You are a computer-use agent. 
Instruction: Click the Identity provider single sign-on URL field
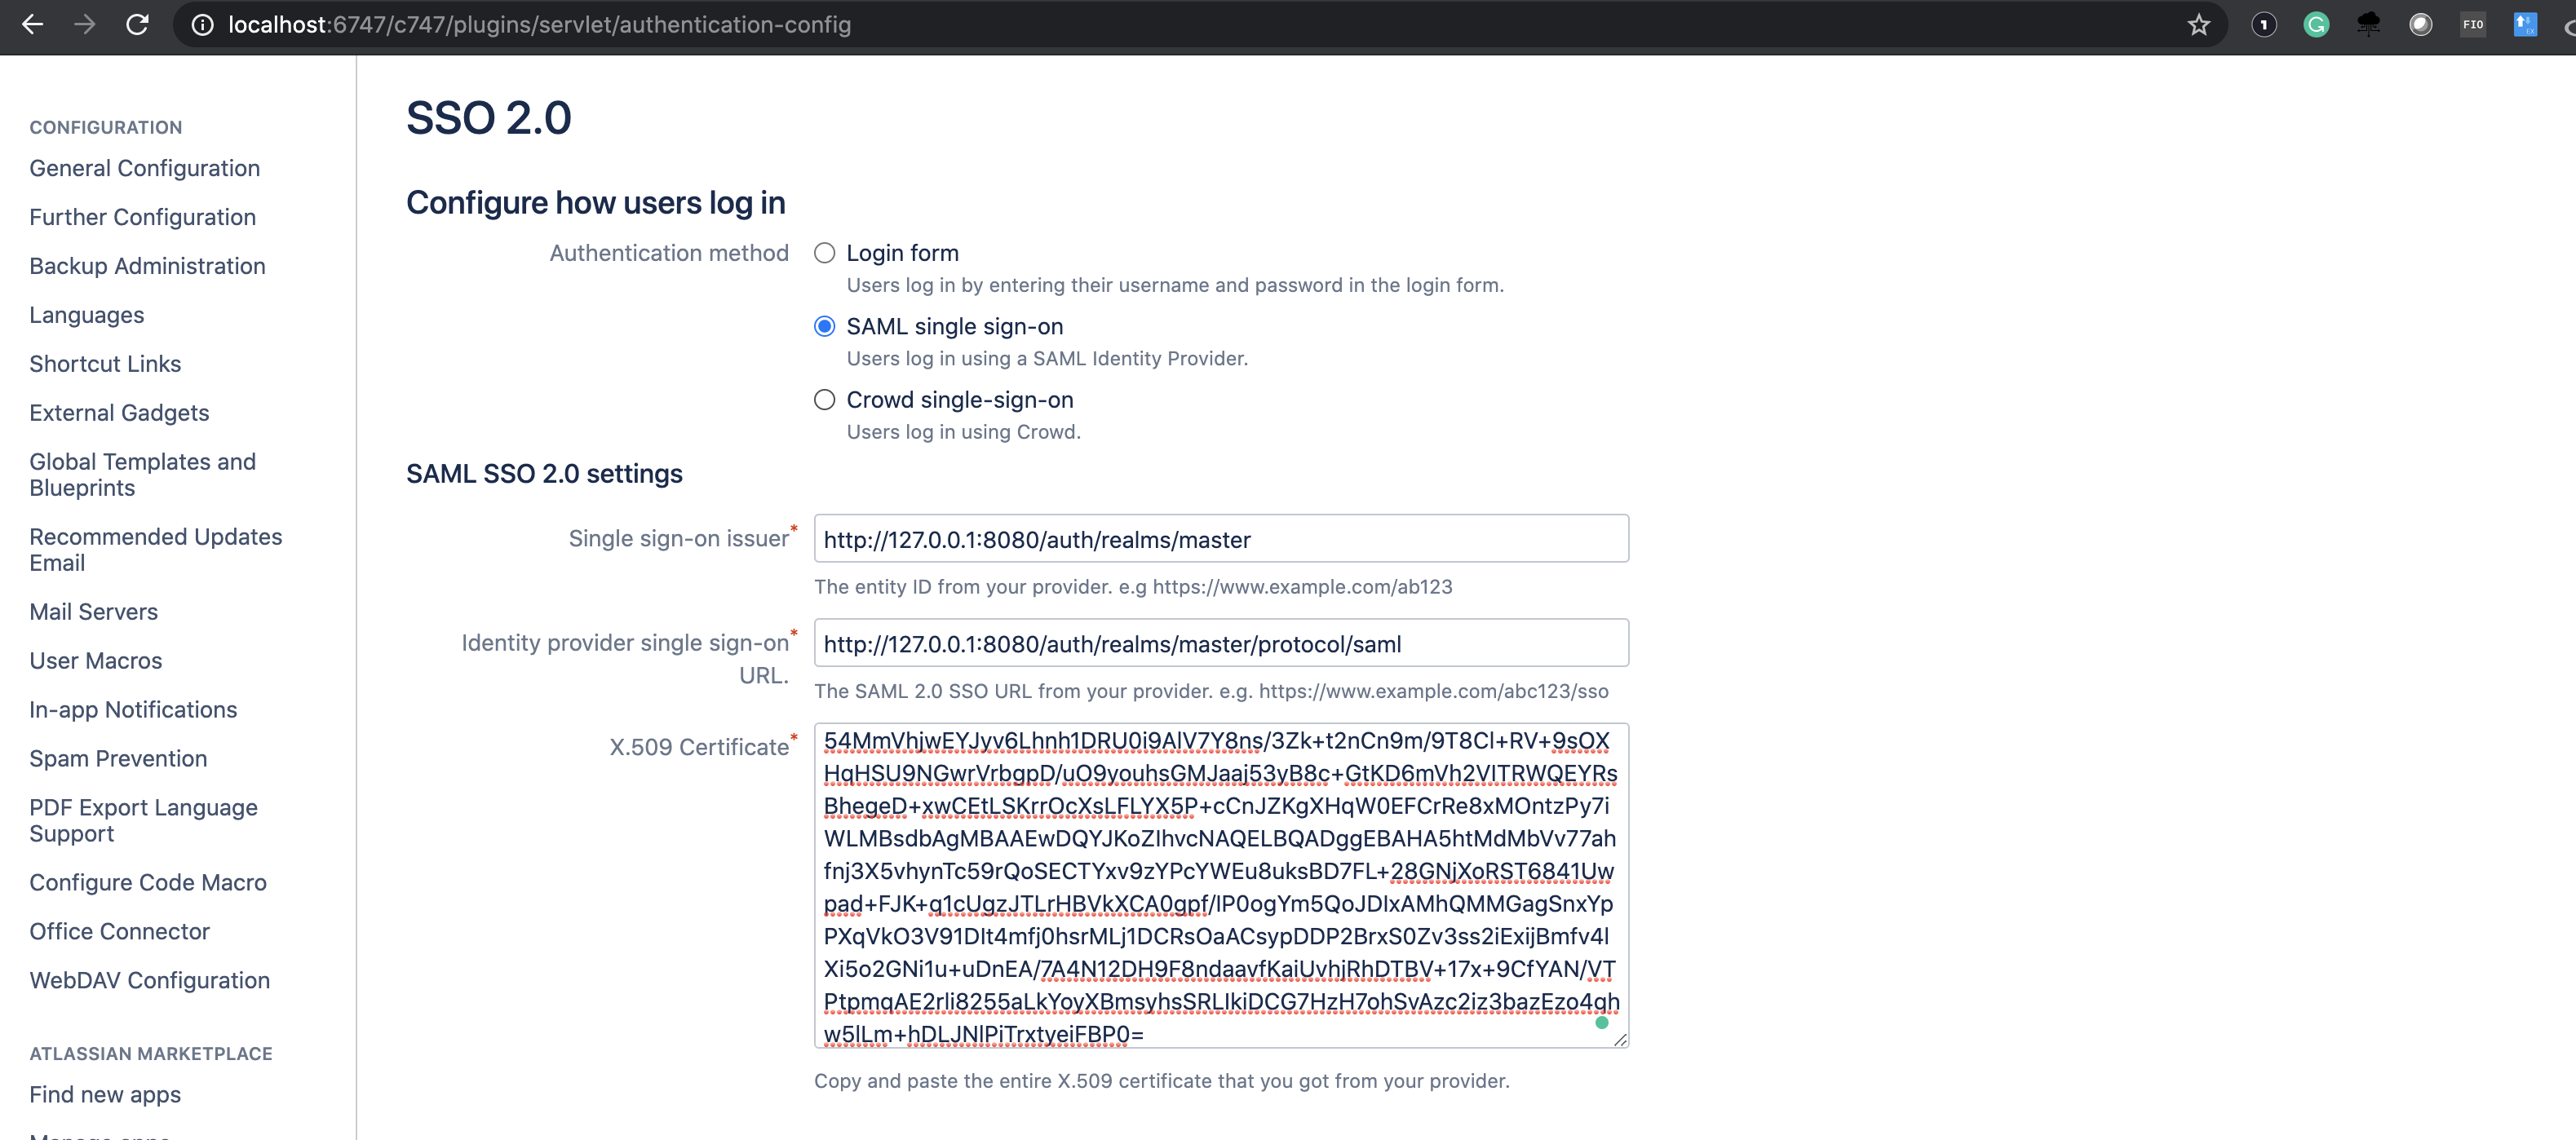(1220, 643)
